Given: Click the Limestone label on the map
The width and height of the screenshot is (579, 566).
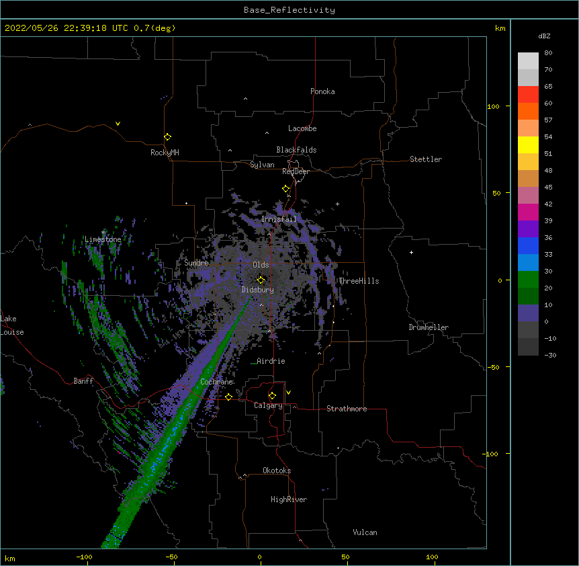Looking at the screenshot, I should [103, 239].
